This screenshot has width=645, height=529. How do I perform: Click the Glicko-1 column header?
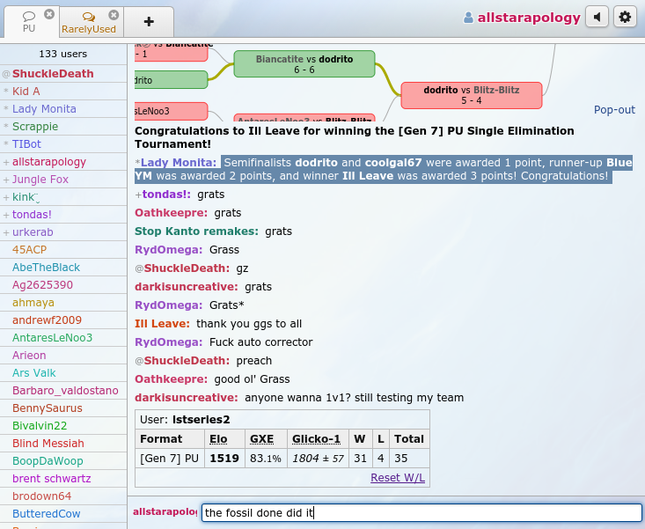click(316, 437)
